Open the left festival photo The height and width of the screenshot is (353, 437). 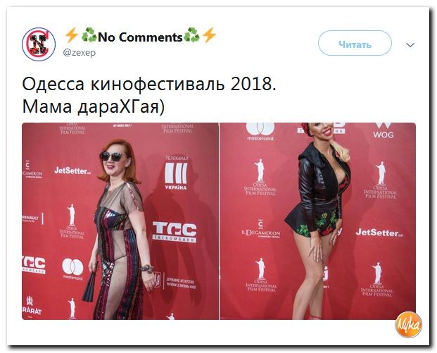tap(120, 221)
